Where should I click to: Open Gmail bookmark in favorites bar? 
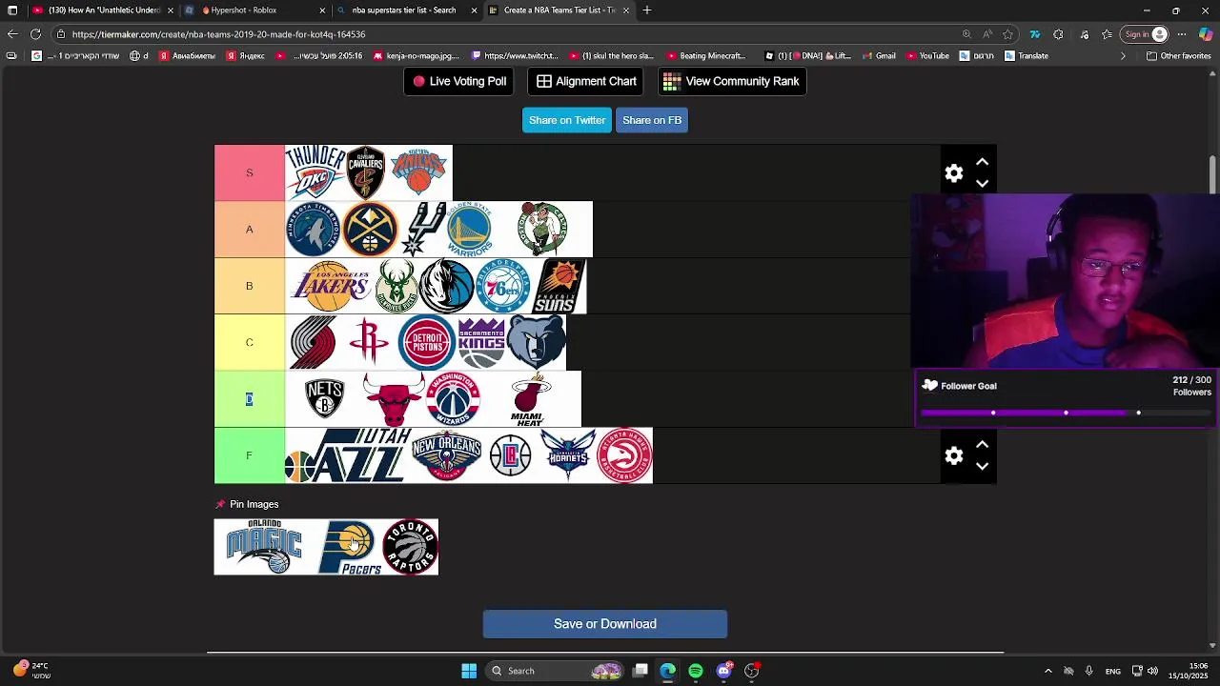(879, 55)
